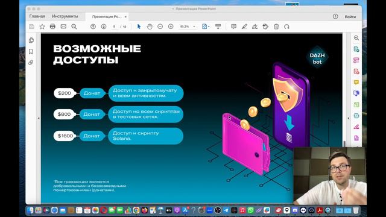Send the file by email envelope icon
The height and width of the screenshot is (217, 386).
click(x=63, y=27)
